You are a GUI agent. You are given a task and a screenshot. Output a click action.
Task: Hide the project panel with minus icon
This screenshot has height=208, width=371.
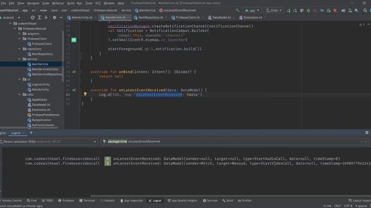pyautogui.click(x=61, y=17)
